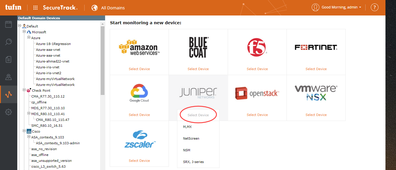396x170 pixels.
Task: Click the Juniper Networks logo
Action: (198, 93)
